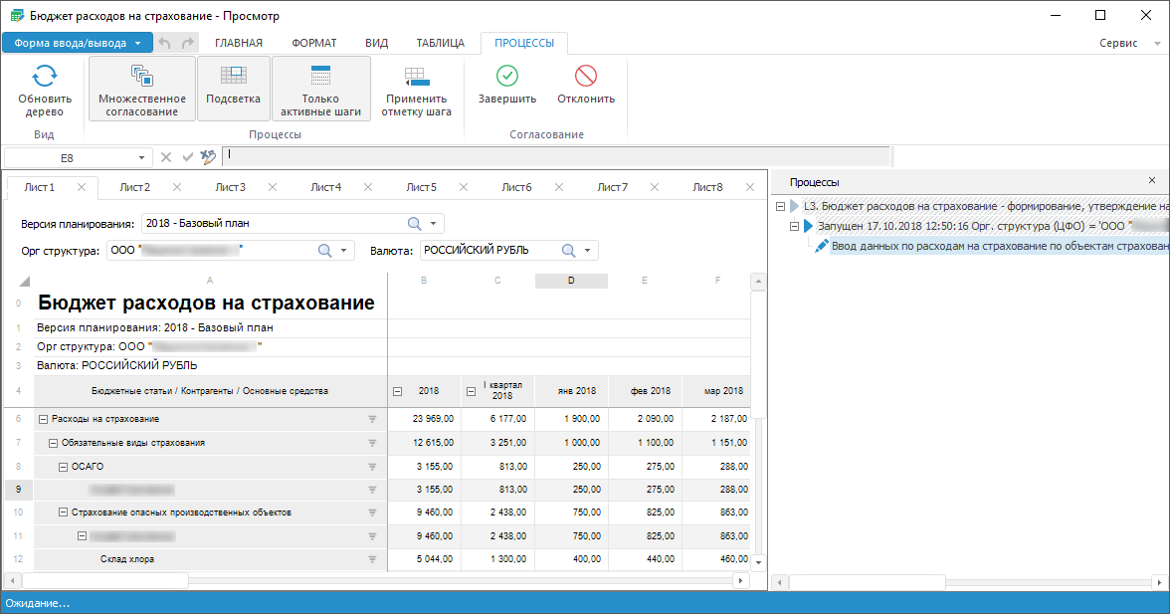Open the Орг структура dropdown arrow
The height and width of the screenshot is (614, 1170).
click(344, 251)
